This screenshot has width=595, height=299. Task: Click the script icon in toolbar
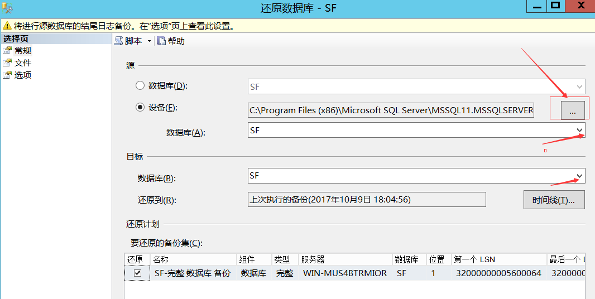click(118, 41)
